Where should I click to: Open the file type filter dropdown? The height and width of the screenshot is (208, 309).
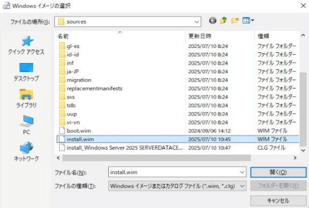pos(242,186)
